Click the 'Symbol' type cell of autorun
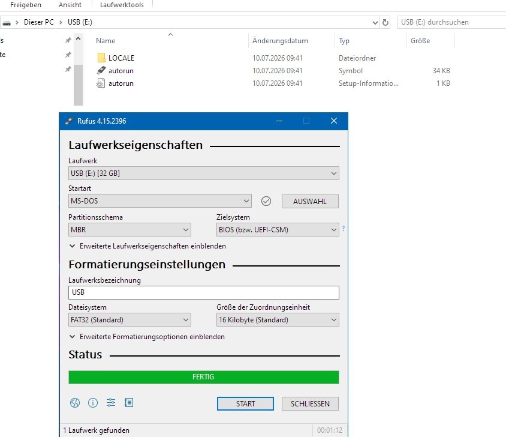 351,71
